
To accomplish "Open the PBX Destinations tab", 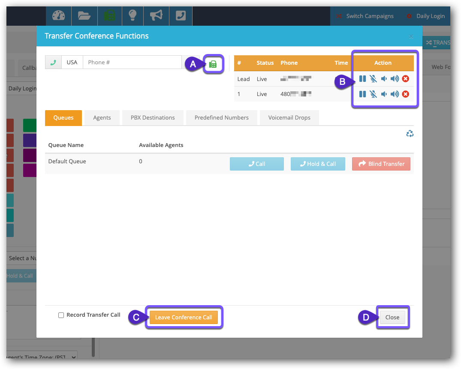I will click(x=152, y=118).
